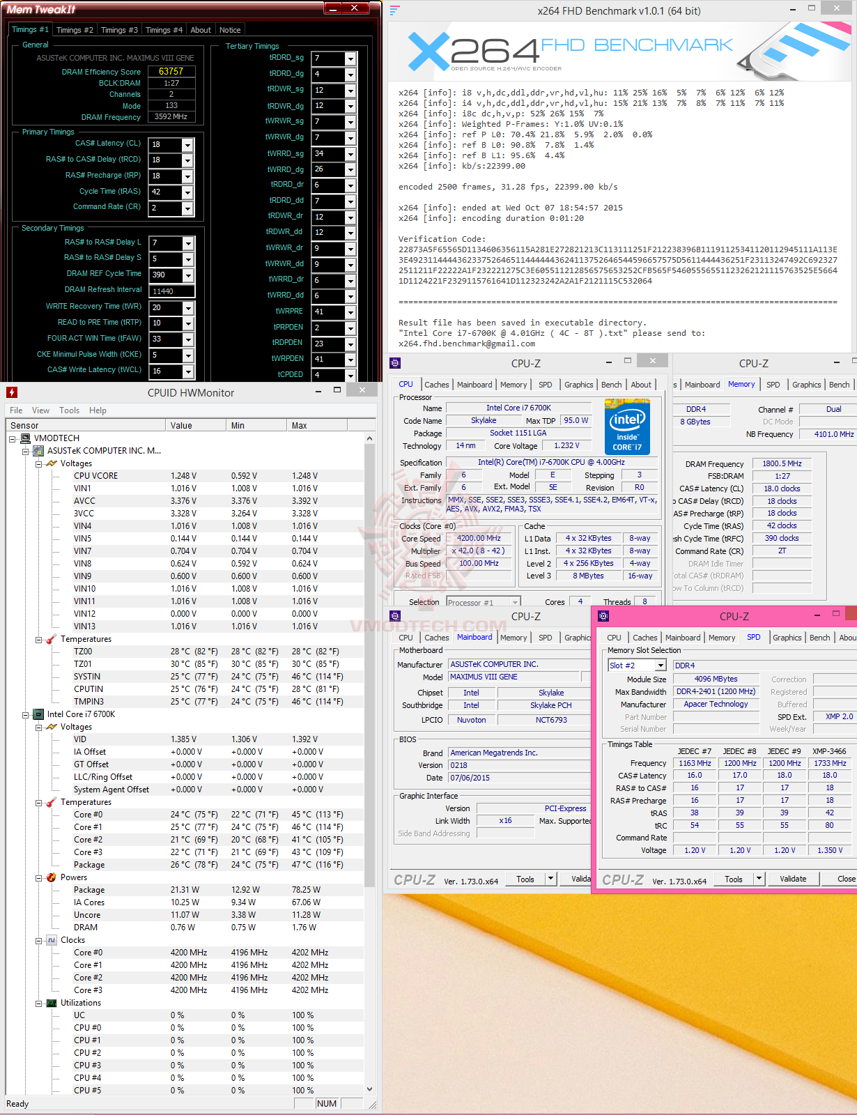Click the Intel Core i7 inside logo
The width and height of the screenshot is (857, 1115).
[x=627, y=426]
